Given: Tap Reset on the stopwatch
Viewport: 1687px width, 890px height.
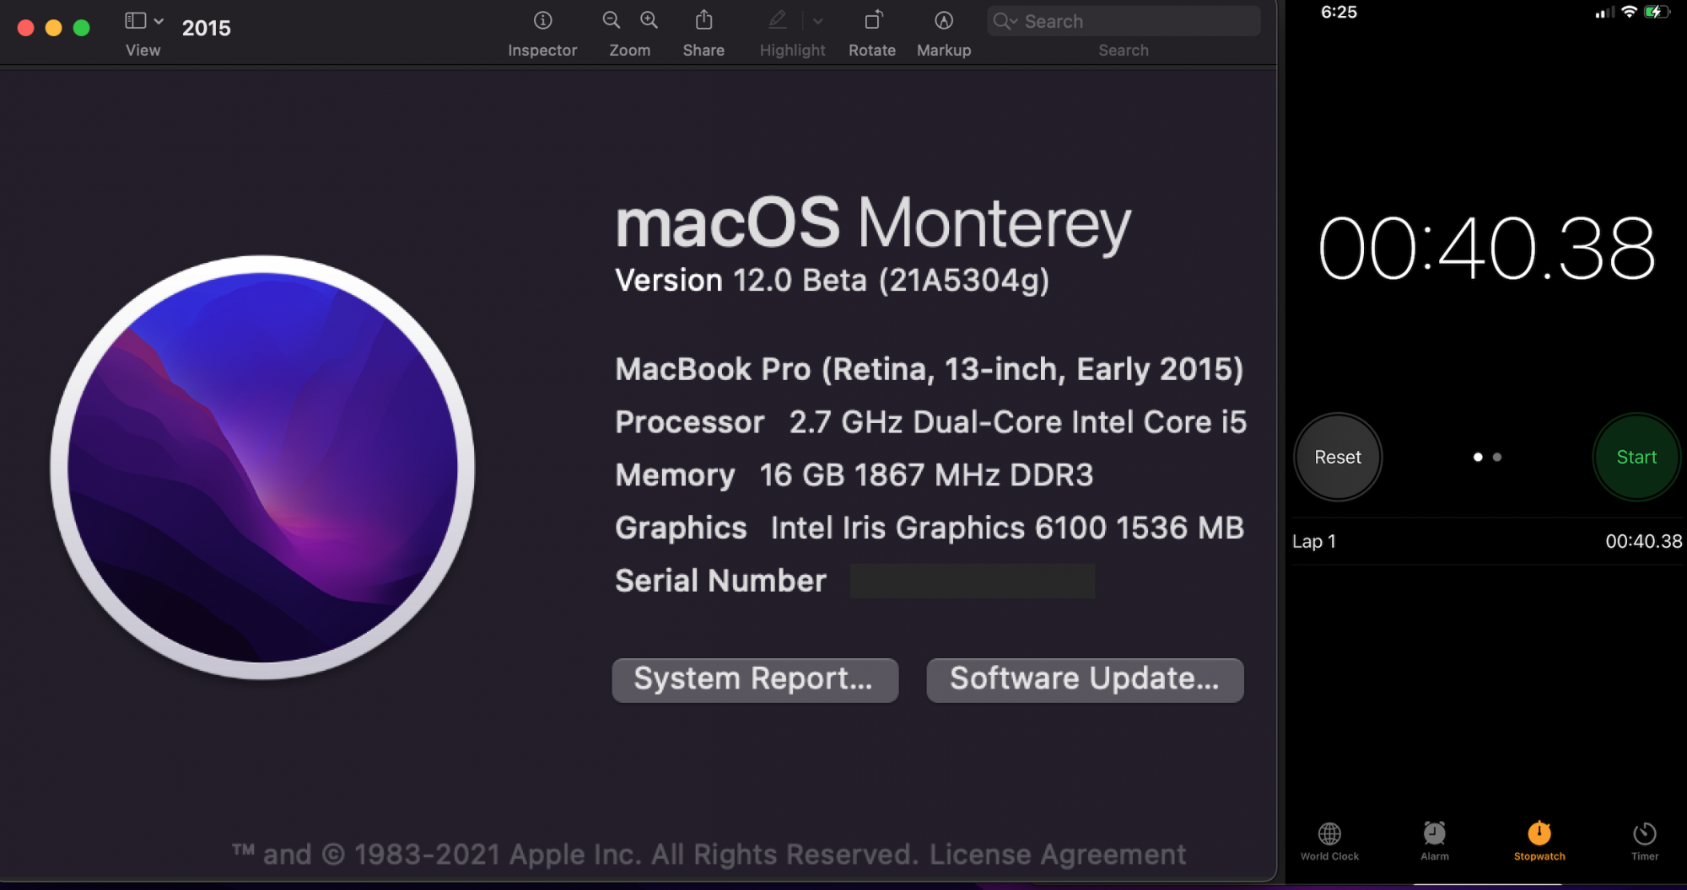Looking at the screenshot, I should click(x=1338, y=457).
